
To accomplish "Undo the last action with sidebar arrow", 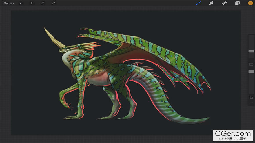I will click(251, 97).
